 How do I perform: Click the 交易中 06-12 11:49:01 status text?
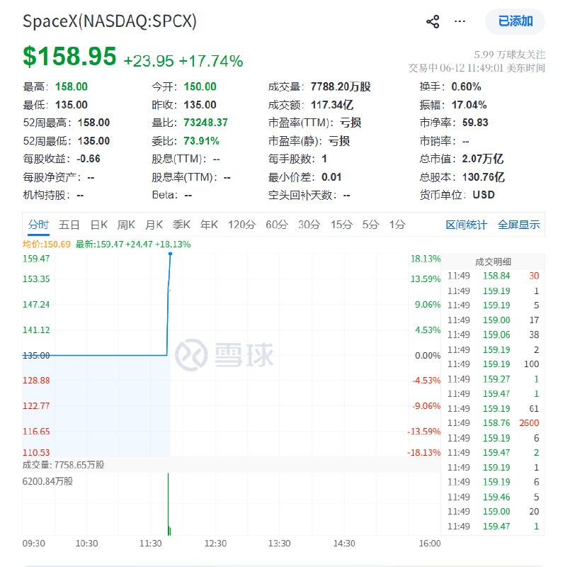pyautogui.click(x=477, y=68)
